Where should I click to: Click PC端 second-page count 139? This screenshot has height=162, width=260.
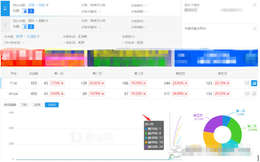click(x=84, y=83)
